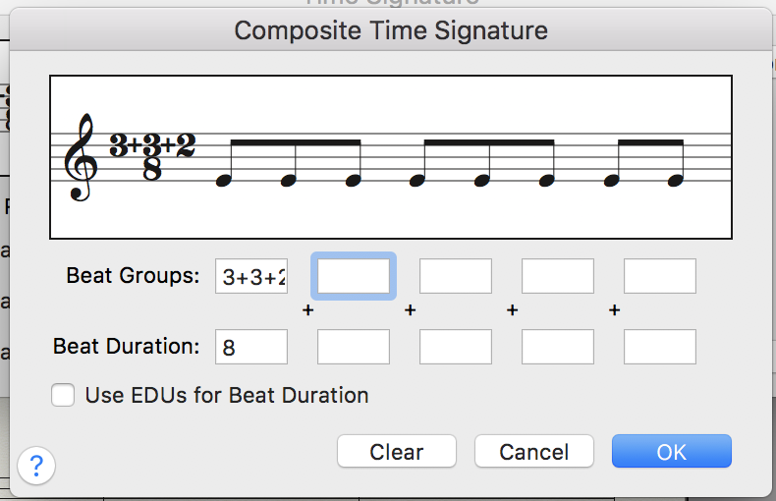
Task: Confirm with the OK button
Action: click(672, 452)
